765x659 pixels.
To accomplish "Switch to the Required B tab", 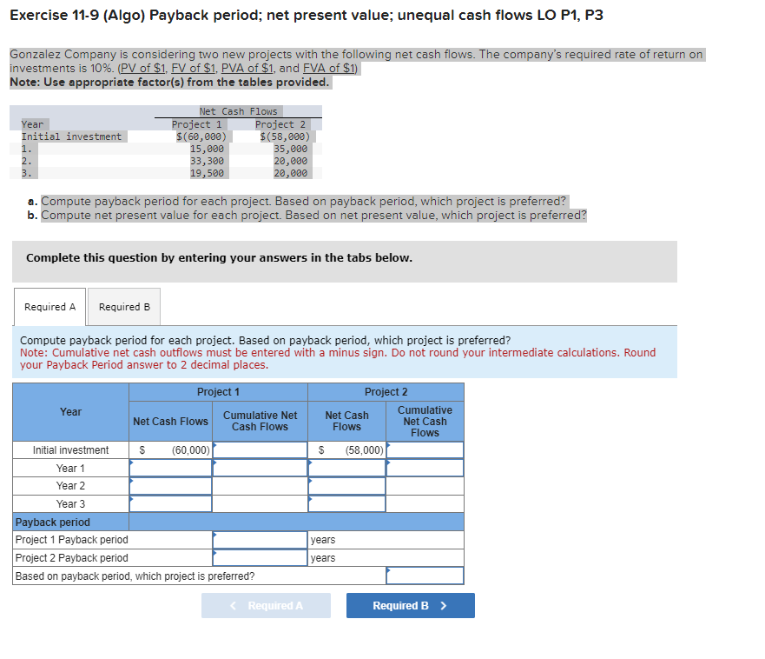I will (124, 306).
